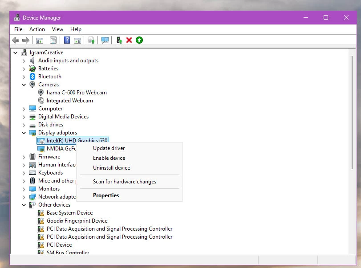
Task: Click the action pane toolbar icon
Action: point(77,41)
